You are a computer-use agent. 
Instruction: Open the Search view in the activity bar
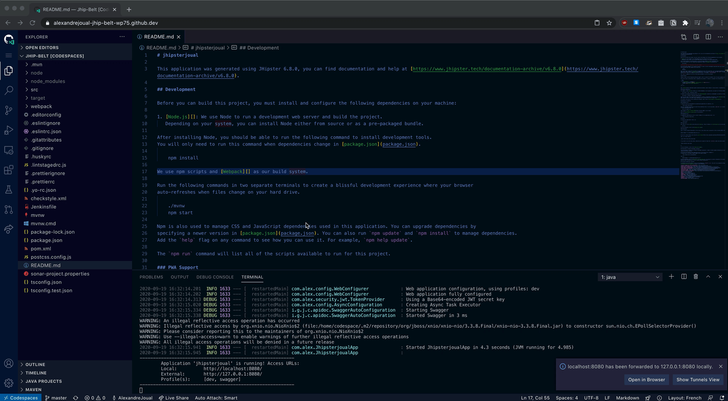pos(8,90)
